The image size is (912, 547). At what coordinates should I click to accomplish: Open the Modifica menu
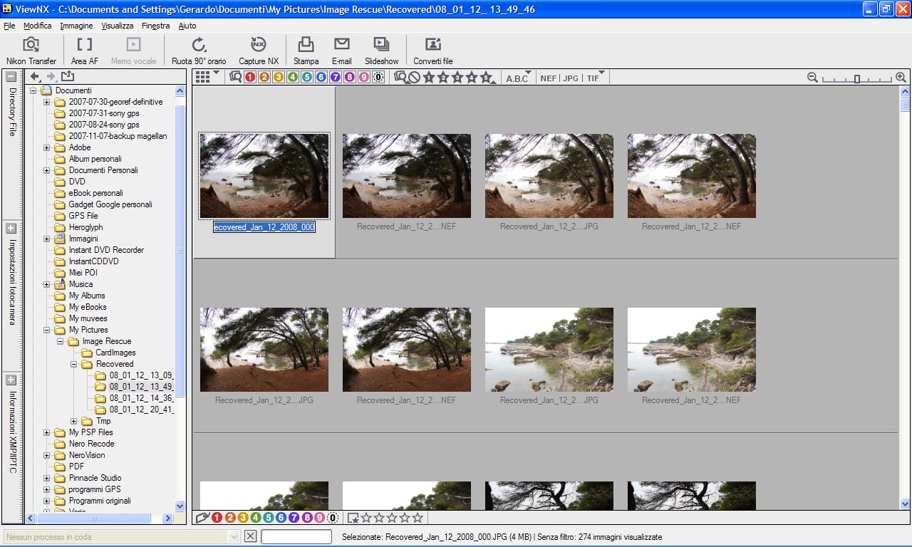point(38,26)
